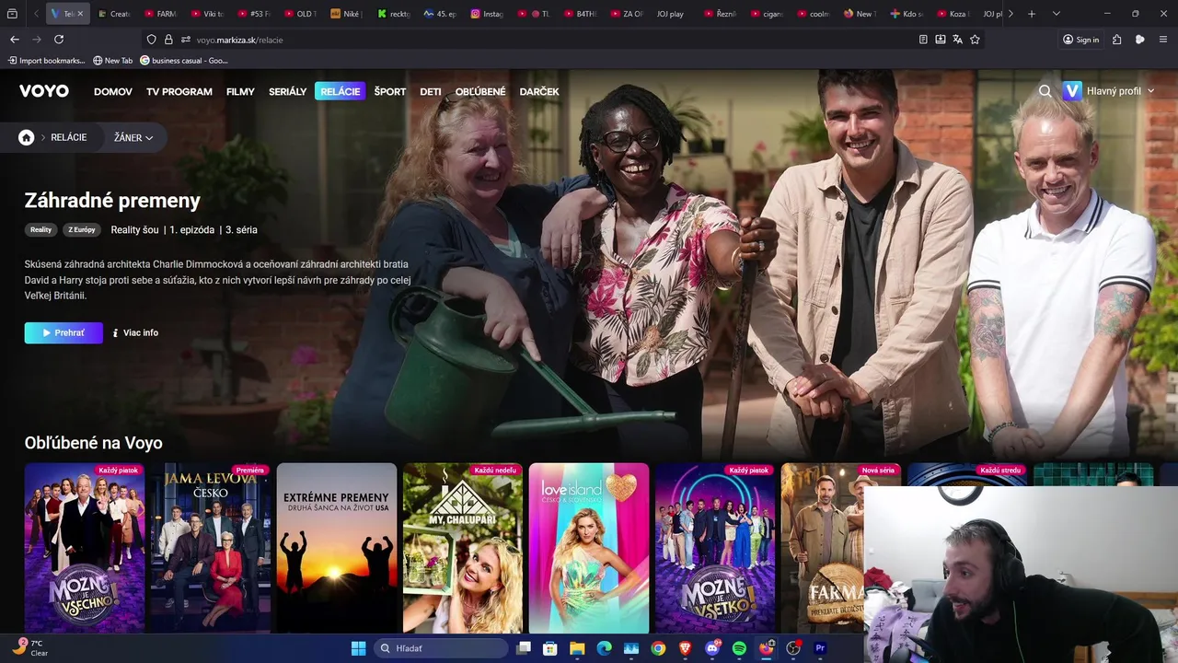Click the Reality tag
Viewport: 1178px width, 663px height.
coord(40,229)
